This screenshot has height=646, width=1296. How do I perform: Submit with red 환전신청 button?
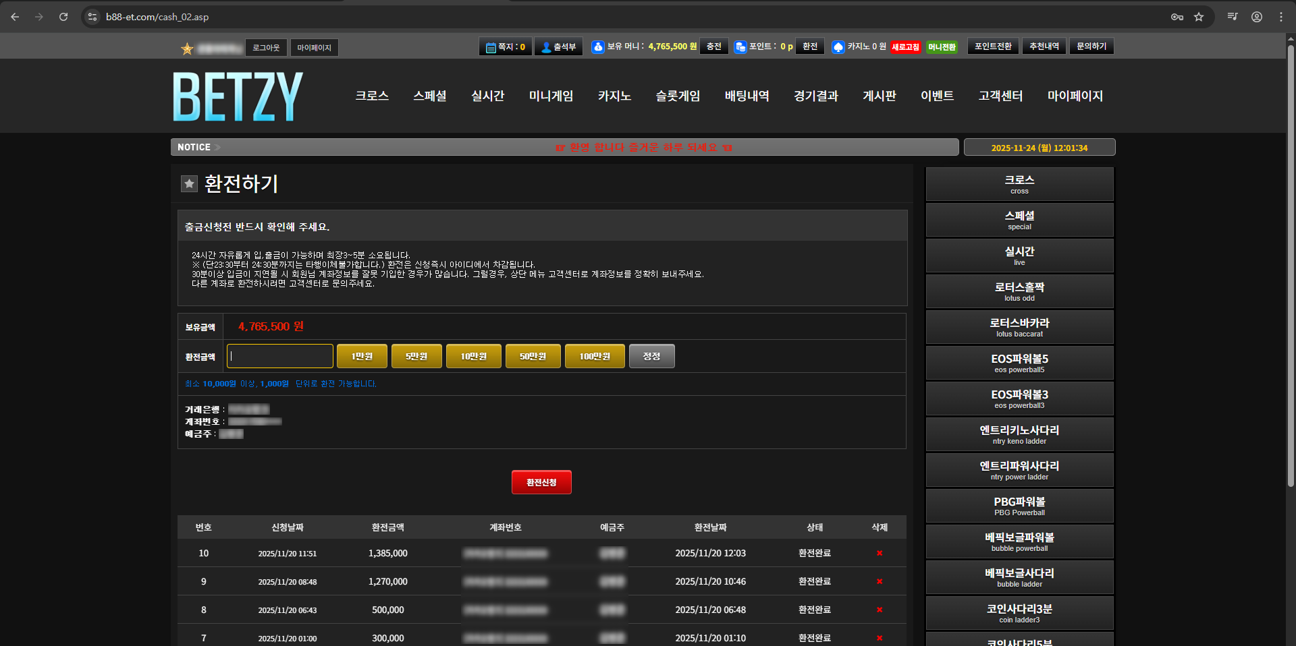pyautogui.click(x=541, y=482)
